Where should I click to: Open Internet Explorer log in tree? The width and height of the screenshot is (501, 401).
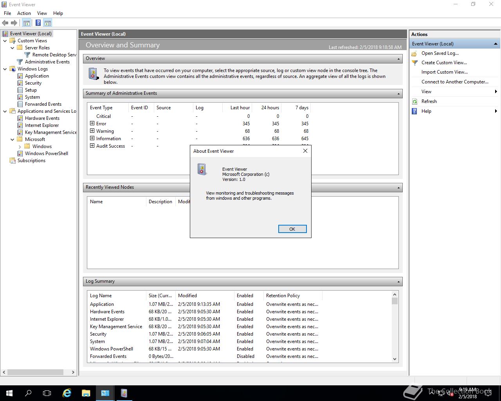click(x=42, y=125)
